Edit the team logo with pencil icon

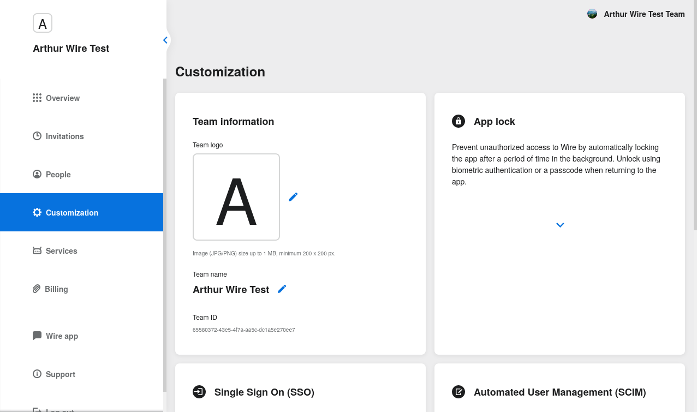coord(293,196)
